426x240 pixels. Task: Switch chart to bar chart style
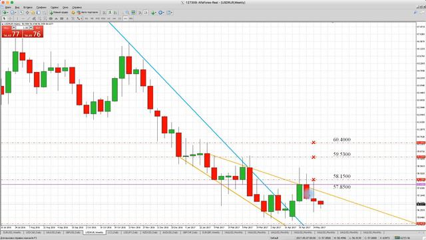coord(104,13)
